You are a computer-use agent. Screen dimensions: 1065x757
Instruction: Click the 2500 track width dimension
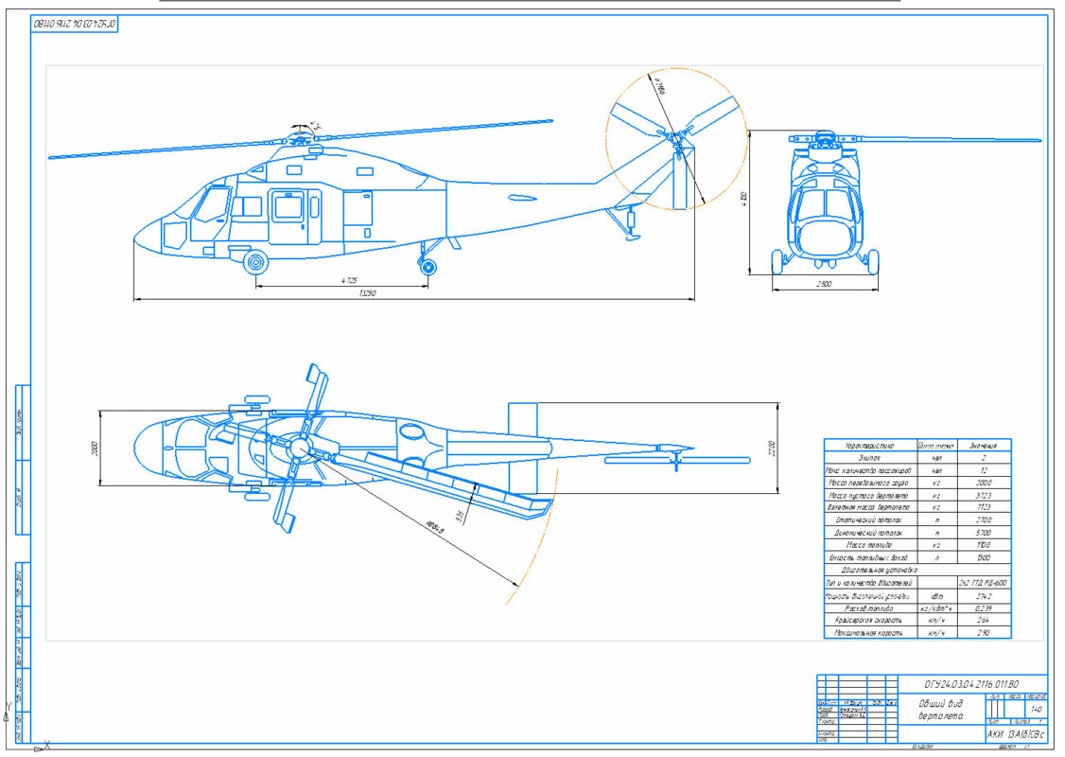(x=826, y=284)
